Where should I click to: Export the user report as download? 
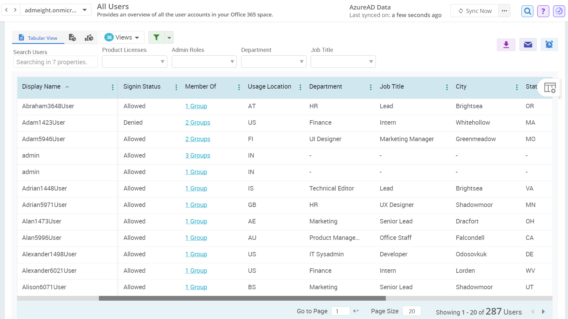point(506,44)
